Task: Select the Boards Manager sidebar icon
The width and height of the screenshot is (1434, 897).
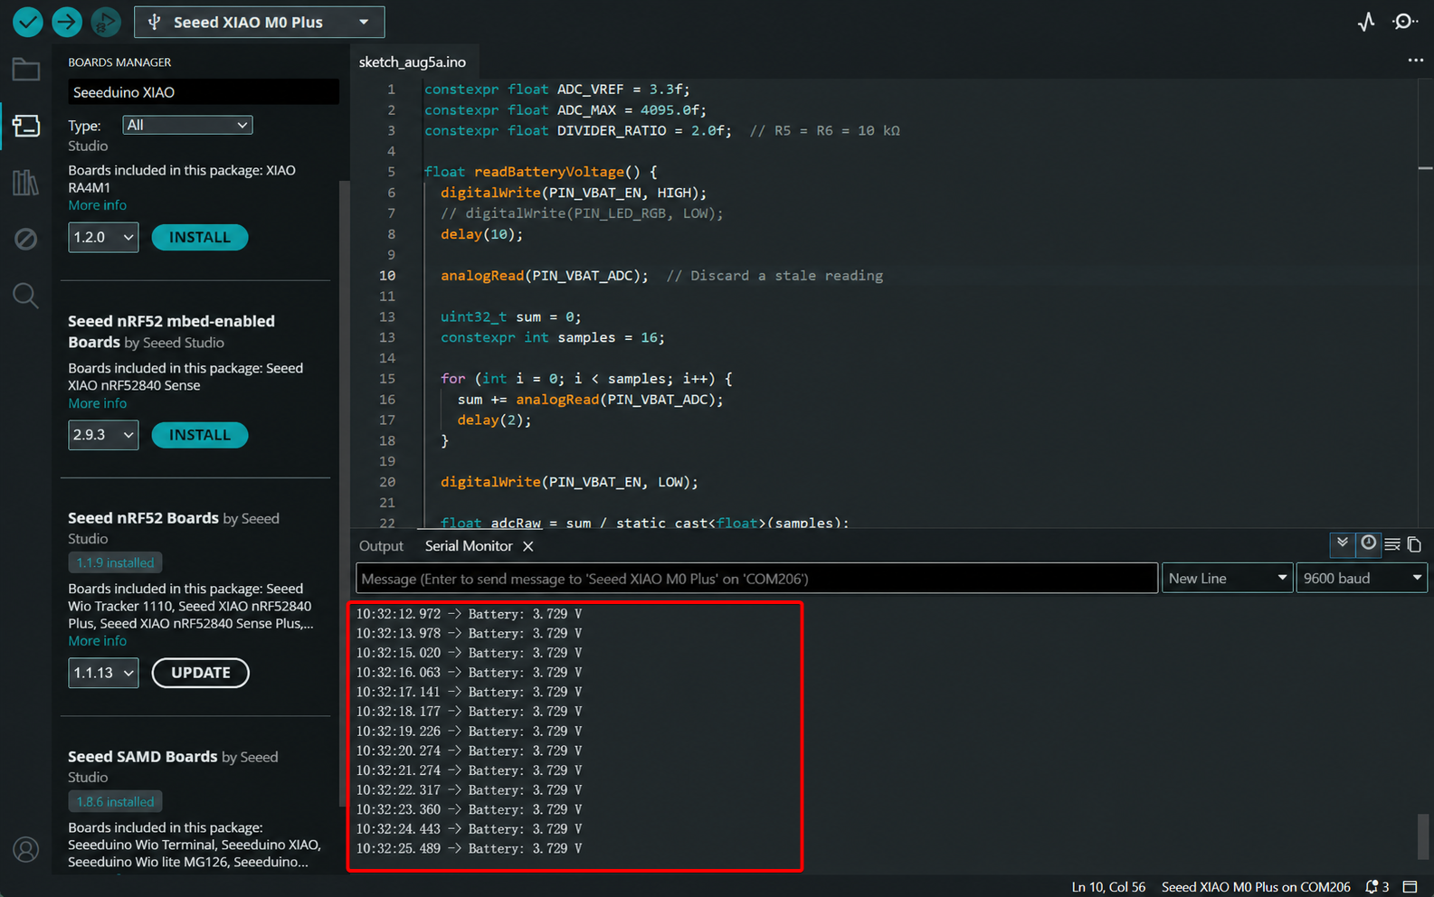Action: point(26,126)
